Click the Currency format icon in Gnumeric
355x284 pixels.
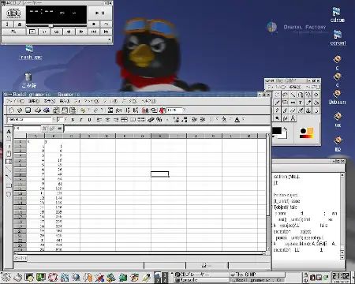point(151,120)
